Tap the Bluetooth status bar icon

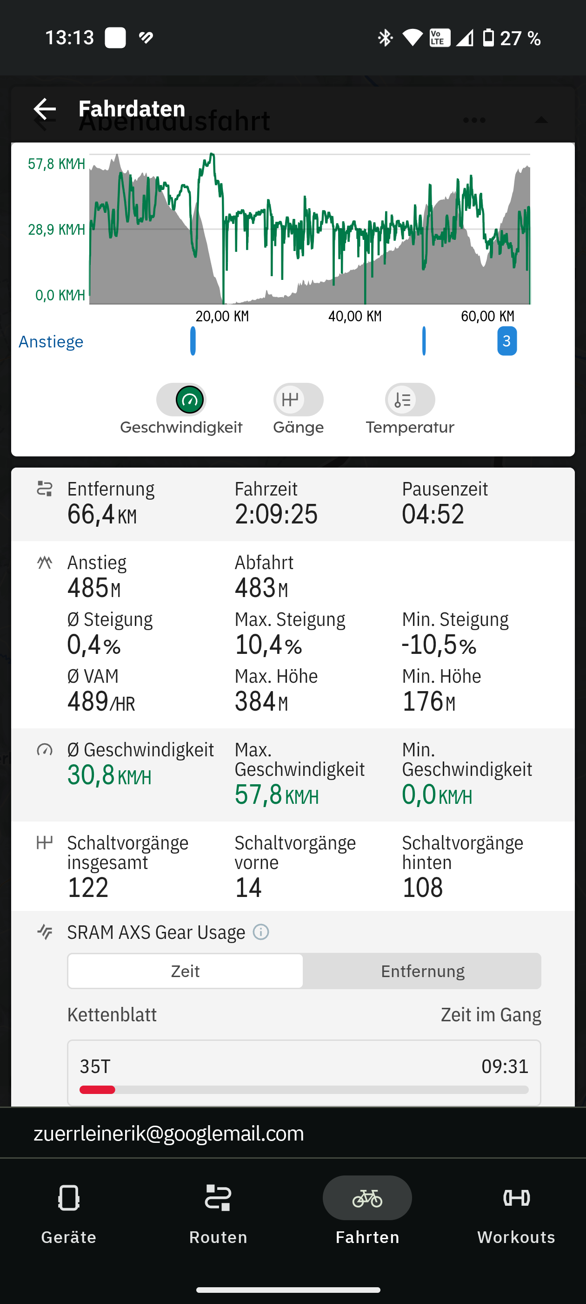tap(385, 38)
